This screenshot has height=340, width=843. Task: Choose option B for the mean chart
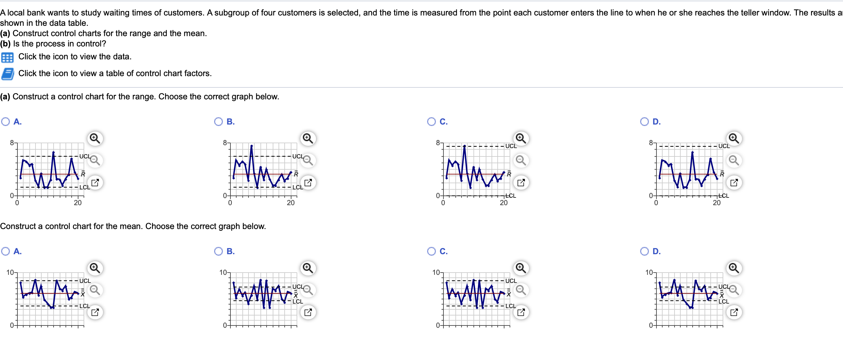pos(218,251)
